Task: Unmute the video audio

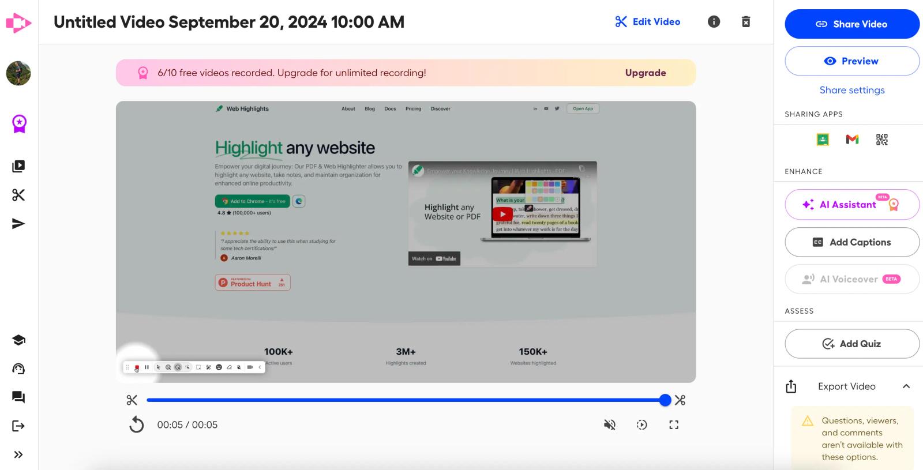Action: coord(610,425)
